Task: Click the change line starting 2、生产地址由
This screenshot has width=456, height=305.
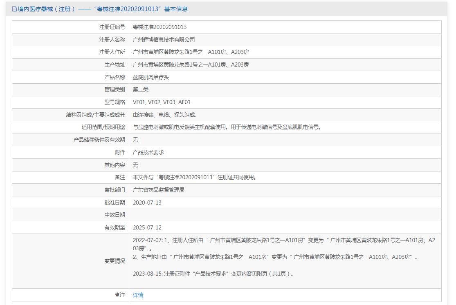Action: coord(275,257)
